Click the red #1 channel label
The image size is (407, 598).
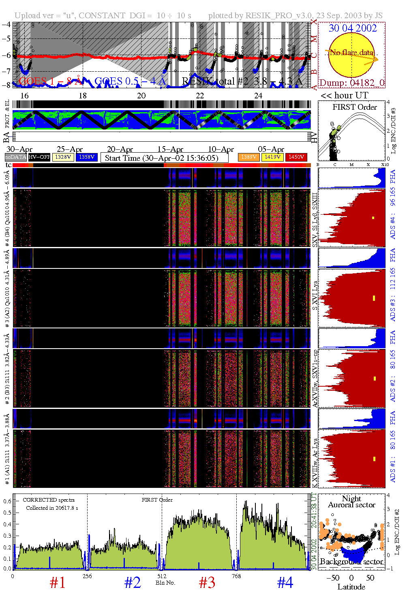58,583
